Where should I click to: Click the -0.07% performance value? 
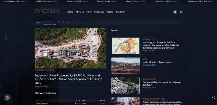click(x=102, y=104)
